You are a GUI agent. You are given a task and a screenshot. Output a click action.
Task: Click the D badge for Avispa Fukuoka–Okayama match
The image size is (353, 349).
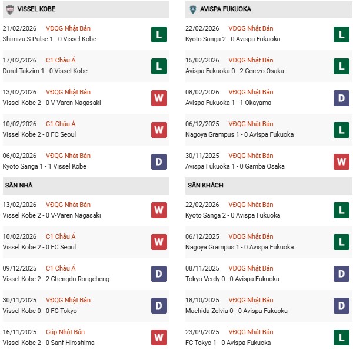(x=342, y=98)
